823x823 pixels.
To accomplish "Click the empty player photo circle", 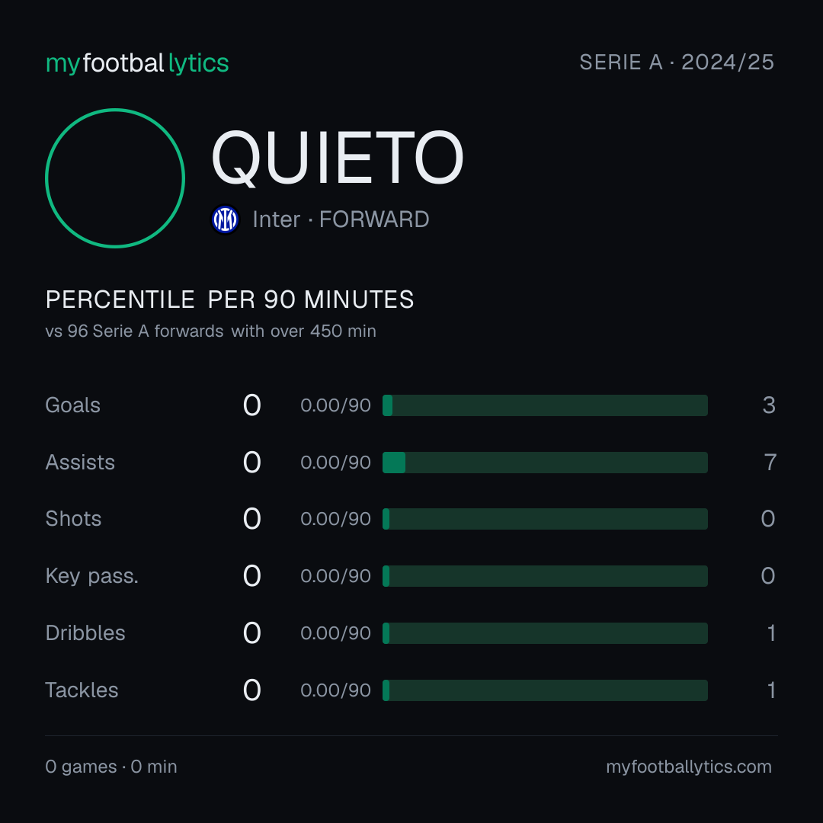I will (115, 178).
